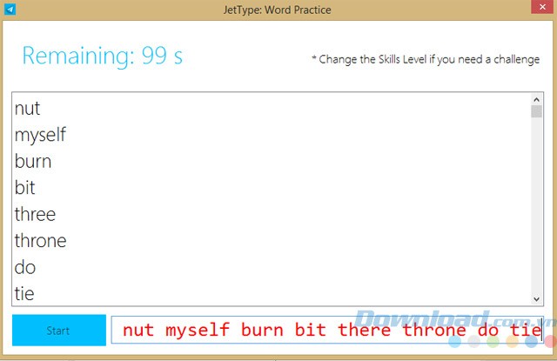Select the word "myself" in the list
Screen dimensions: 557x361
point(40,136)
